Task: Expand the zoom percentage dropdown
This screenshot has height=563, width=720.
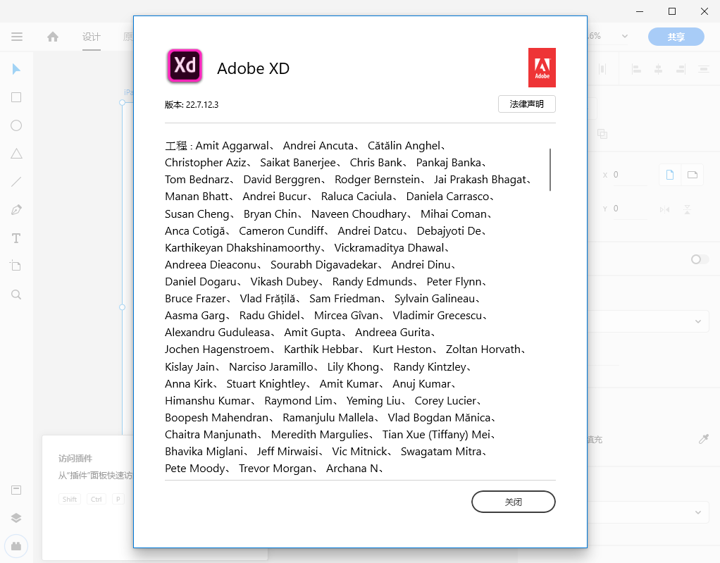Action: click(624, 36)
